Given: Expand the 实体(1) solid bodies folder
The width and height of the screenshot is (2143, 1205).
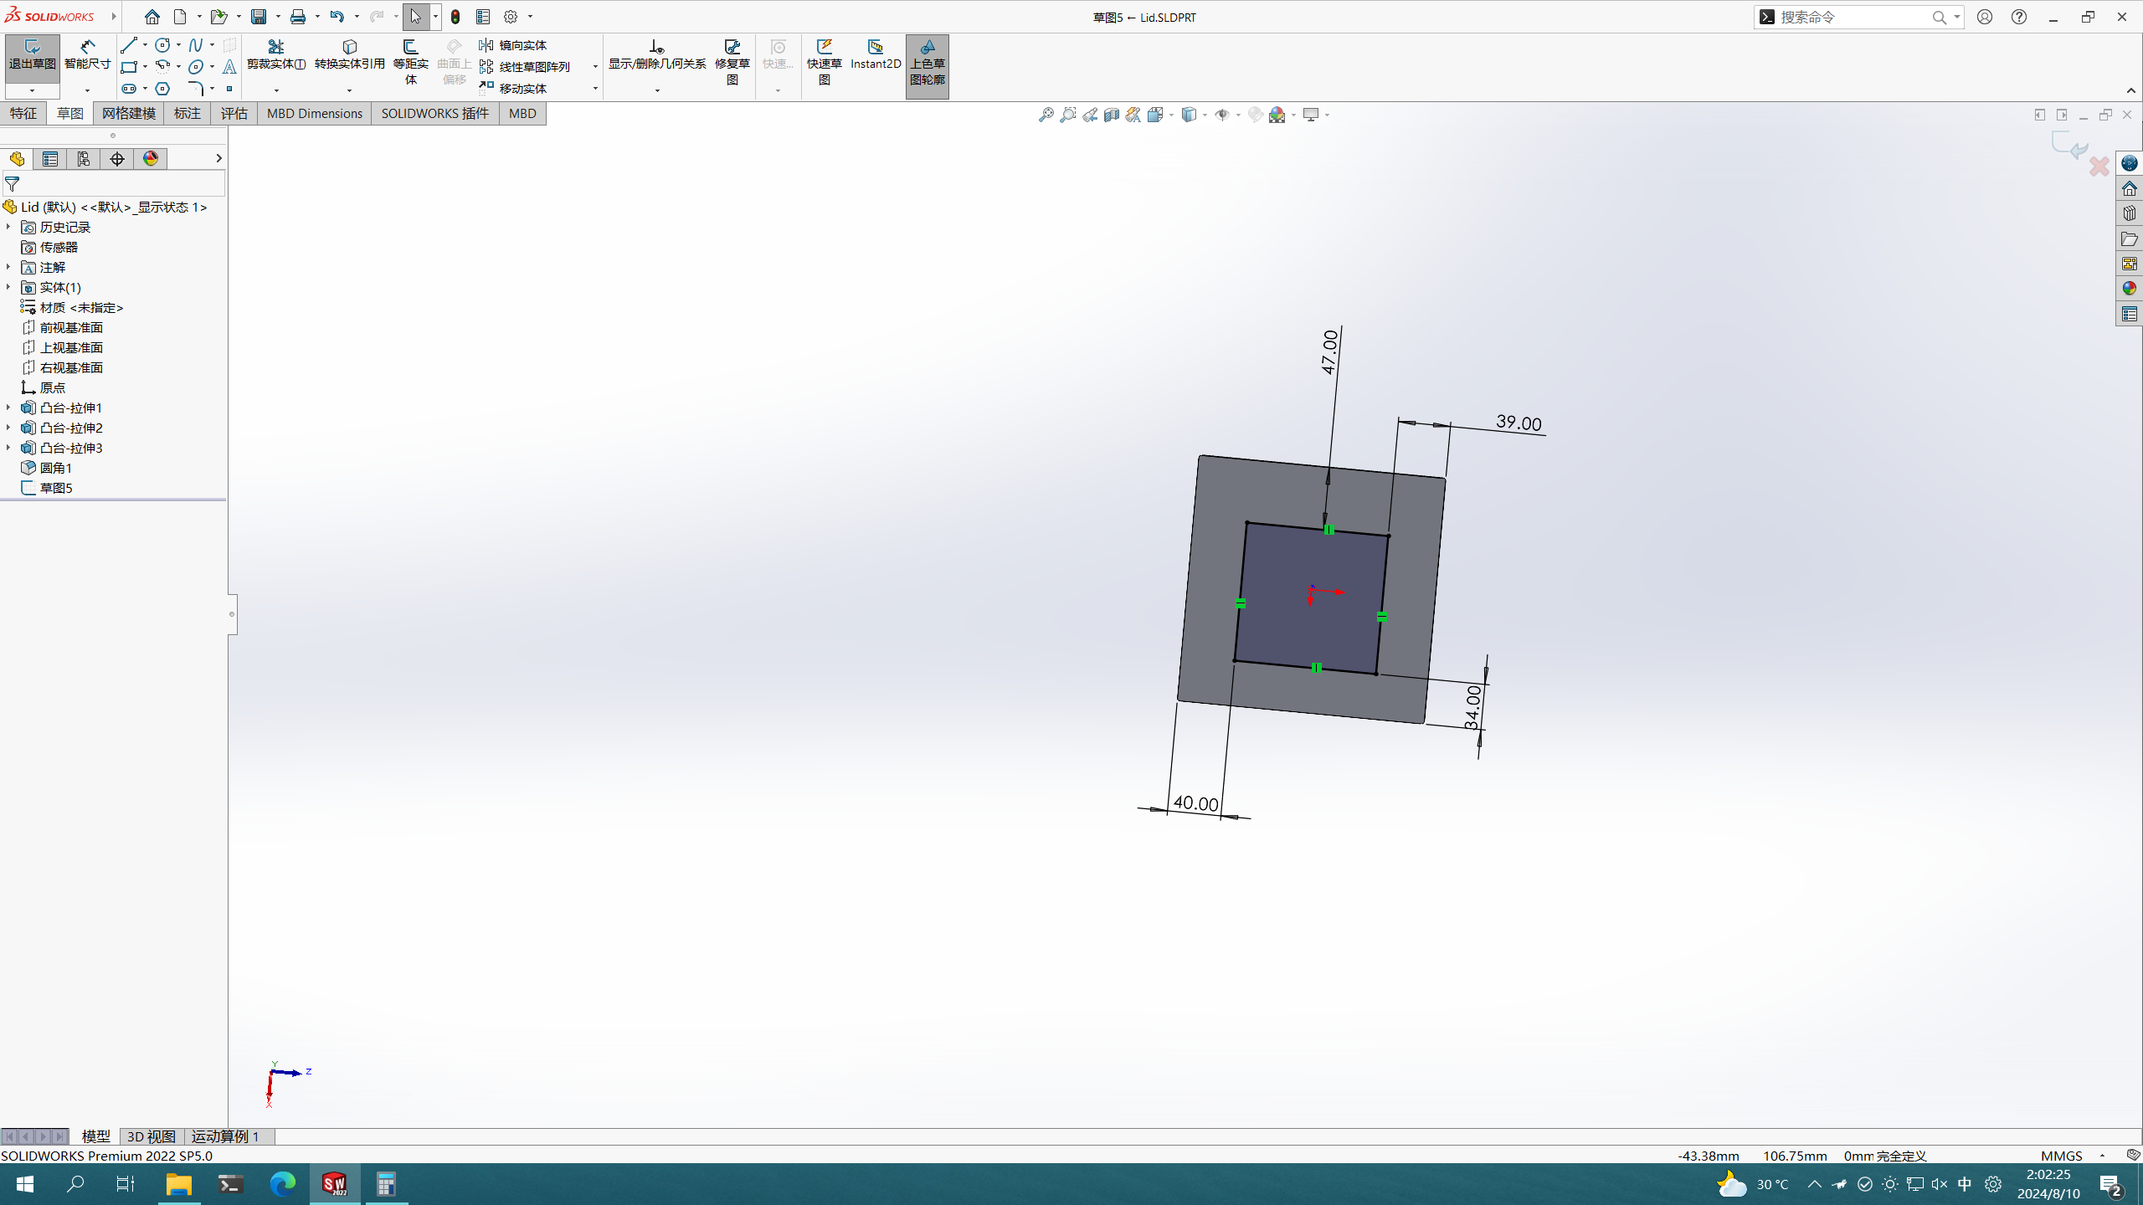Looking at the screenshot, I should [8, 287].
